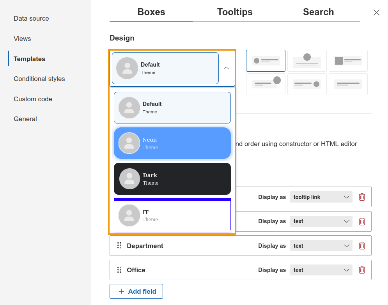Choose layout with avatar at top right
The width and height of the screenshot is (388, 305).
tap(266, 84)
